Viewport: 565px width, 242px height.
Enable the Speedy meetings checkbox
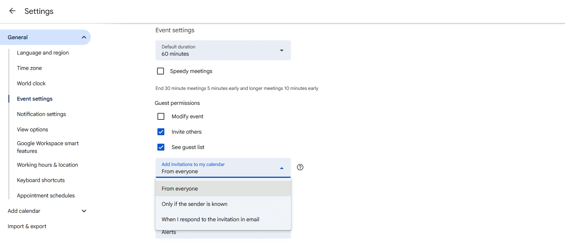tap(161, 71)
